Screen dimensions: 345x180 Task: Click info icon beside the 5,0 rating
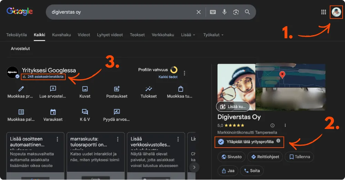(273, 126)
